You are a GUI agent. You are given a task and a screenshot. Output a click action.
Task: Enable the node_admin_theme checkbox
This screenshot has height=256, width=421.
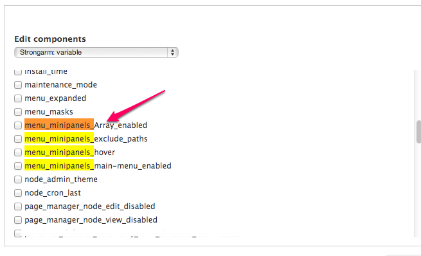[x=18, y=179]
